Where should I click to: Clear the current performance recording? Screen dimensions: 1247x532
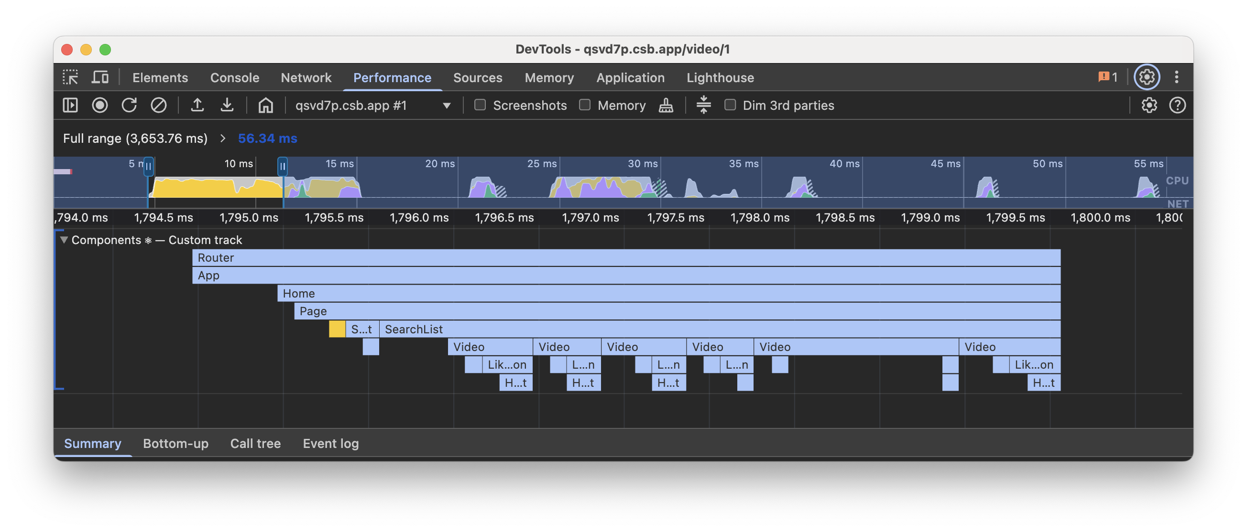click(x=159, y=105)
